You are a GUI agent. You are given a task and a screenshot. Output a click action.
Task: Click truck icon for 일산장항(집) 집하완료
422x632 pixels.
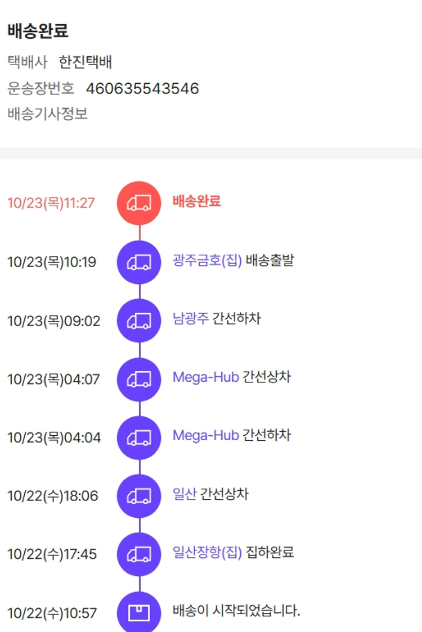139,554
